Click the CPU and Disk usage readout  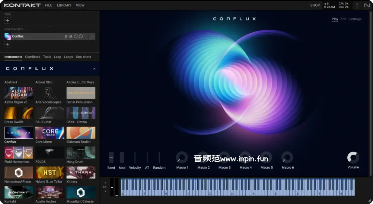(x=344, y=5)
